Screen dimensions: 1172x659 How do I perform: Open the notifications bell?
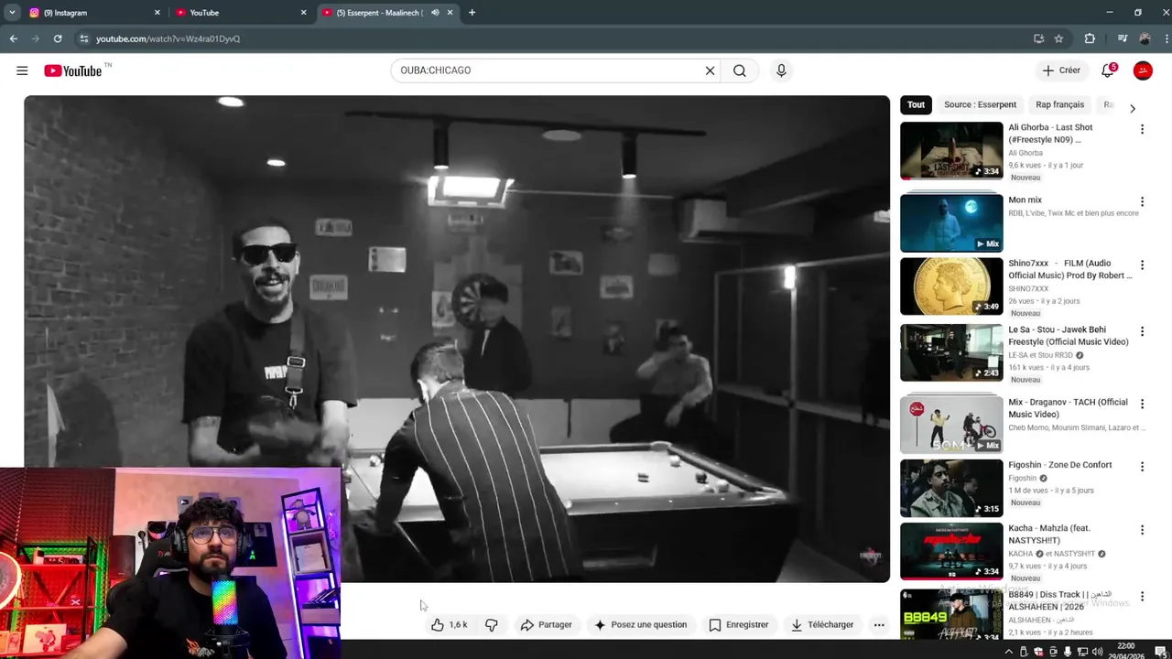1108,70
